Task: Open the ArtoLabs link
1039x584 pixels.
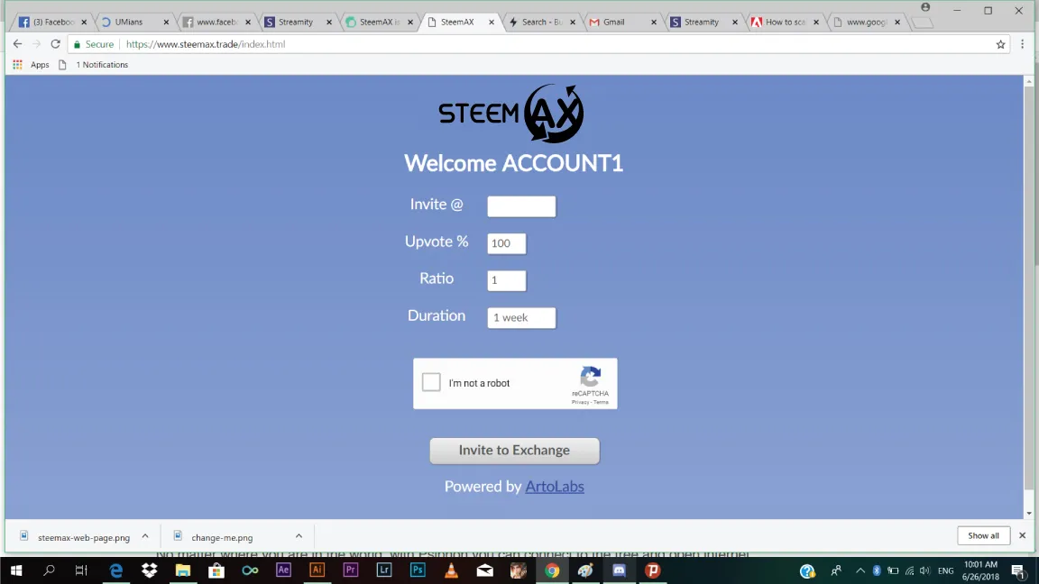Action: coord(555,486)
